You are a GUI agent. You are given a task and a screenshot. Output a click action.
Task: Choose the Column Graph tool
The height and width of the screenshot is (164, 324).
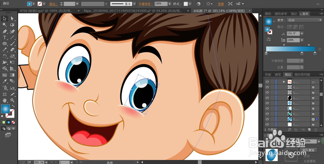coord(12,88)
